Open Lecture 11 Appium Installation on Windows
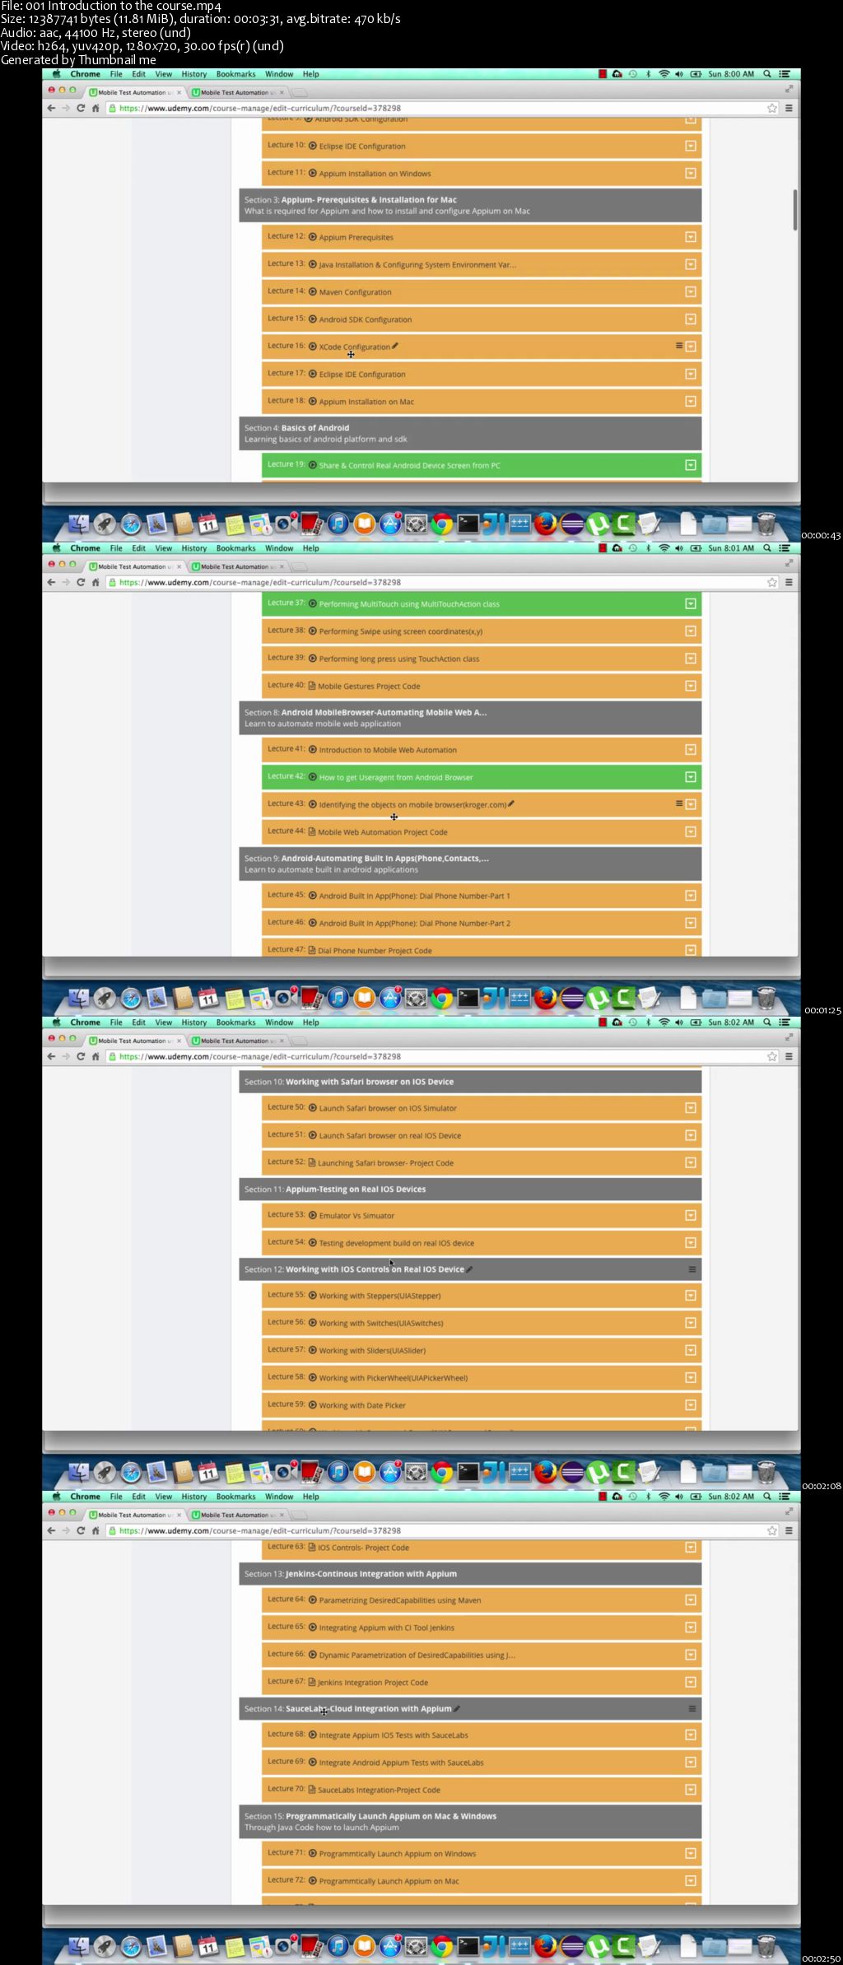The height and width of the screenshot is (1965, 843). (x=482, y=173)
